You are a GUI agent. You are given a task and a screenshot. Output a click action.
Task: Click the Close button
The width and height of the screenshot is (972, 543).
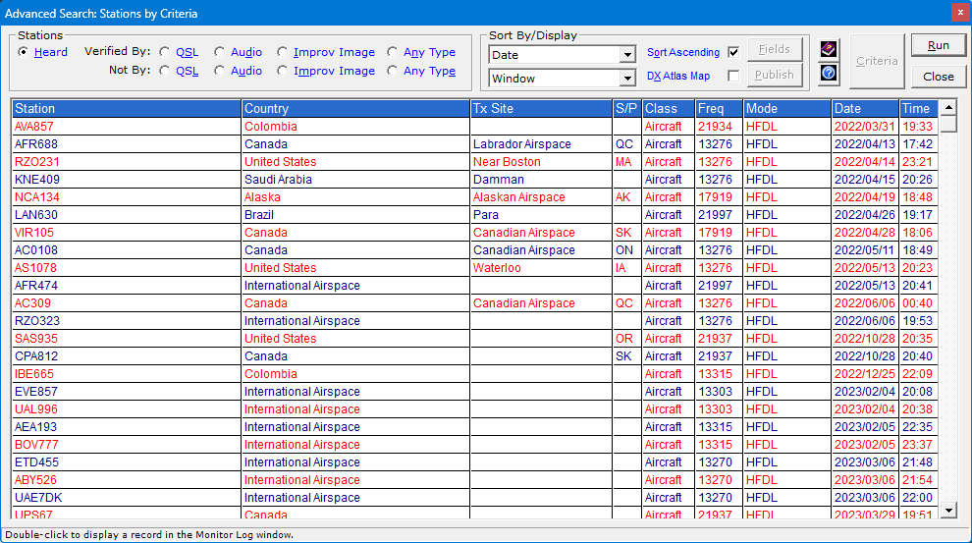[x=938, y=76]
